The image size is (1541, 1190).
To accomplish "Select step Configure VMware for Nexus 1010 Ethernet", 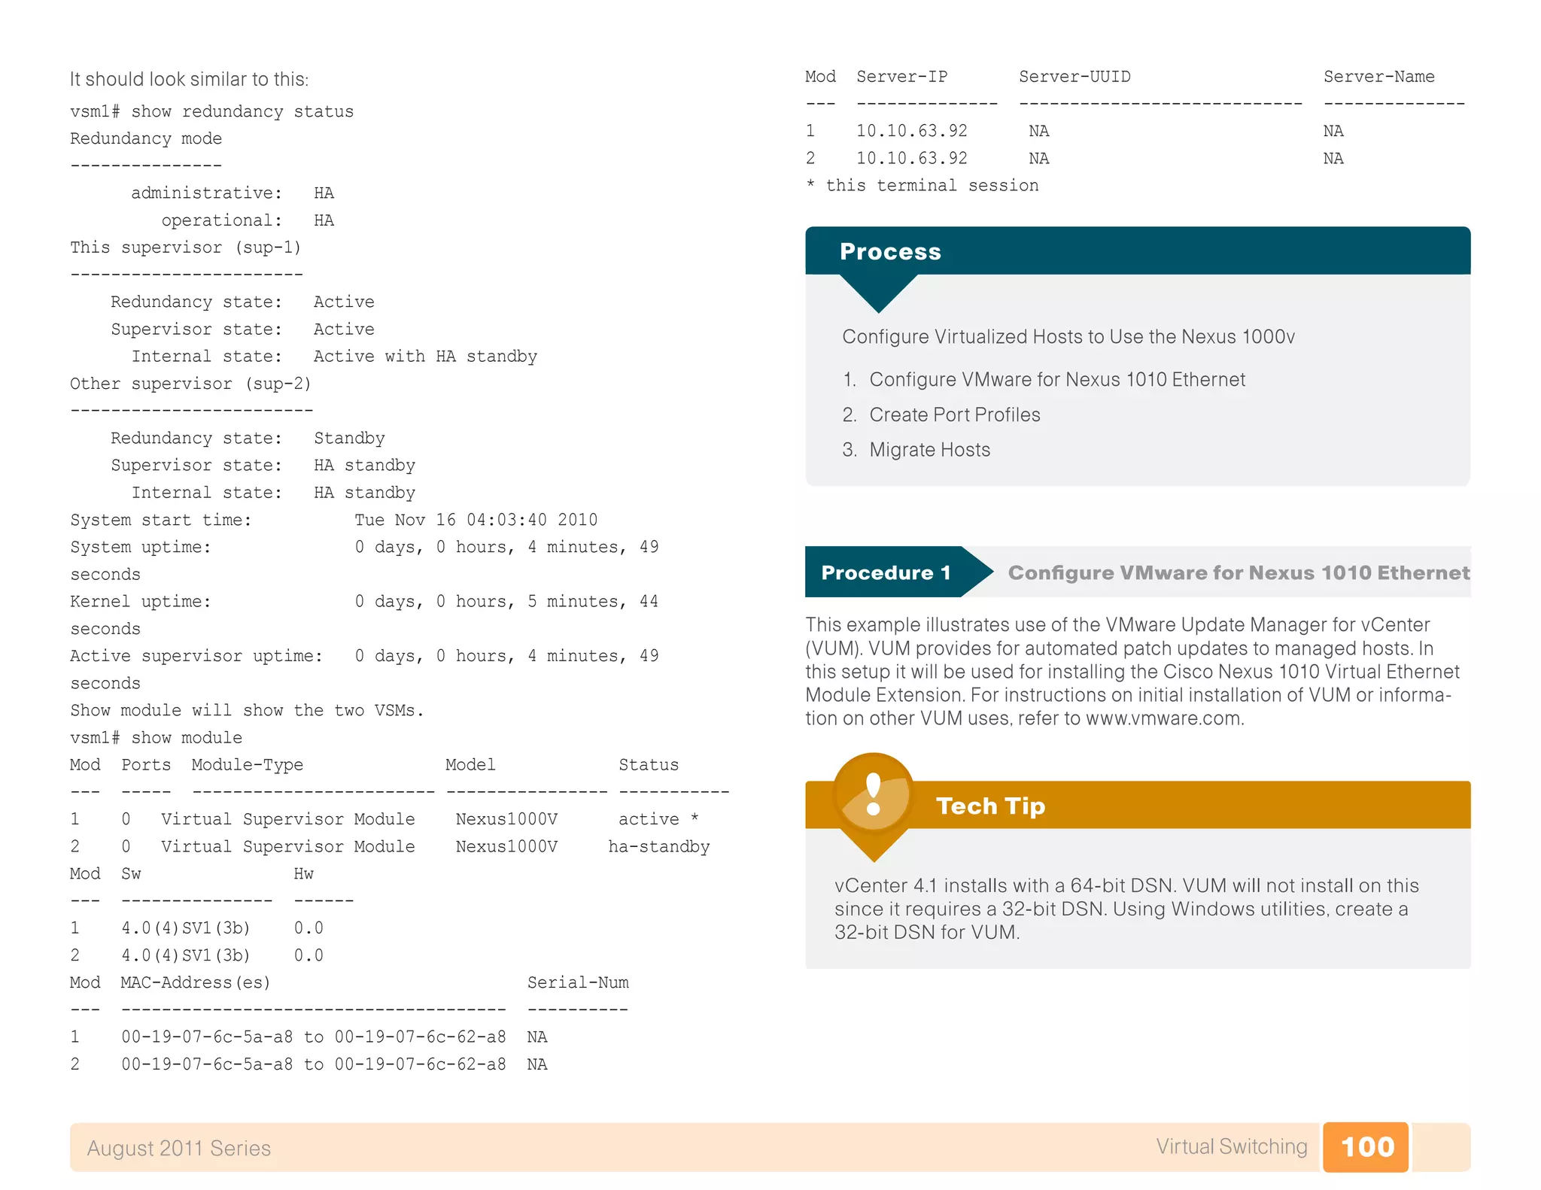I will pyautogui.click(x=1056, y=380).
